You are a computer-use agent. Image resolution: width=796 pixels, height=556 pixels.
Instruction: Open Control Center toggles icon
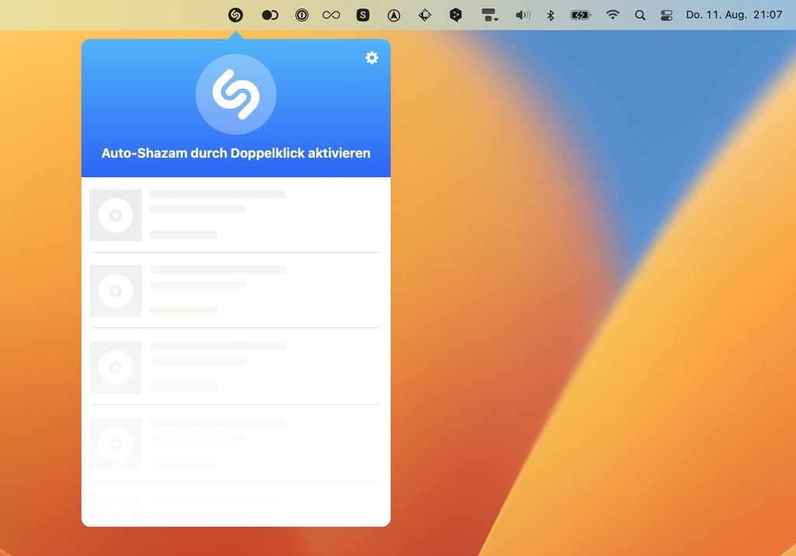click(666, 15)
